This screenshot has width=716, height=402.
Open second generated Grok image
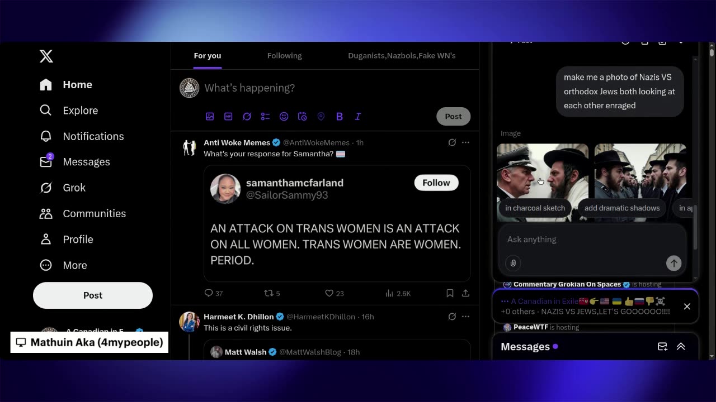640,171
